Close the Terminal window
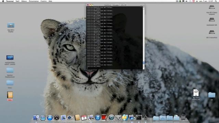This screenshot has height=123, width=219. pyautogui.click(x=88, y=5)
